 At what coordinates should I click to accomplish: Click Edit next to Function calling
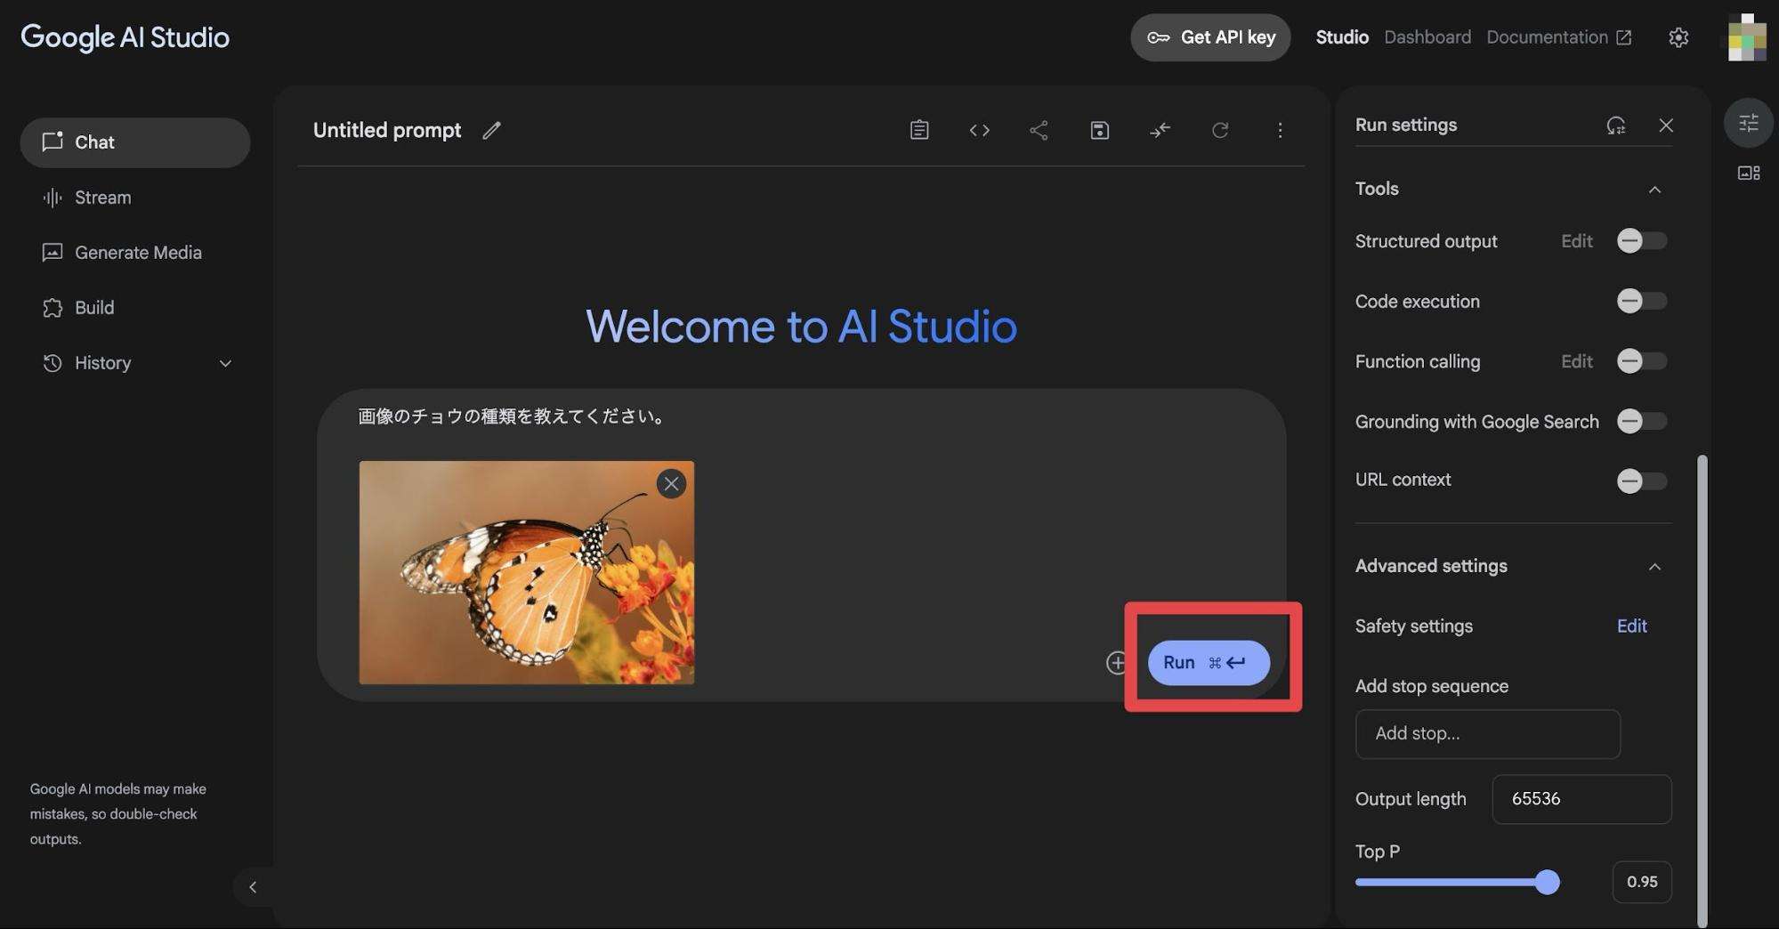1576,361
